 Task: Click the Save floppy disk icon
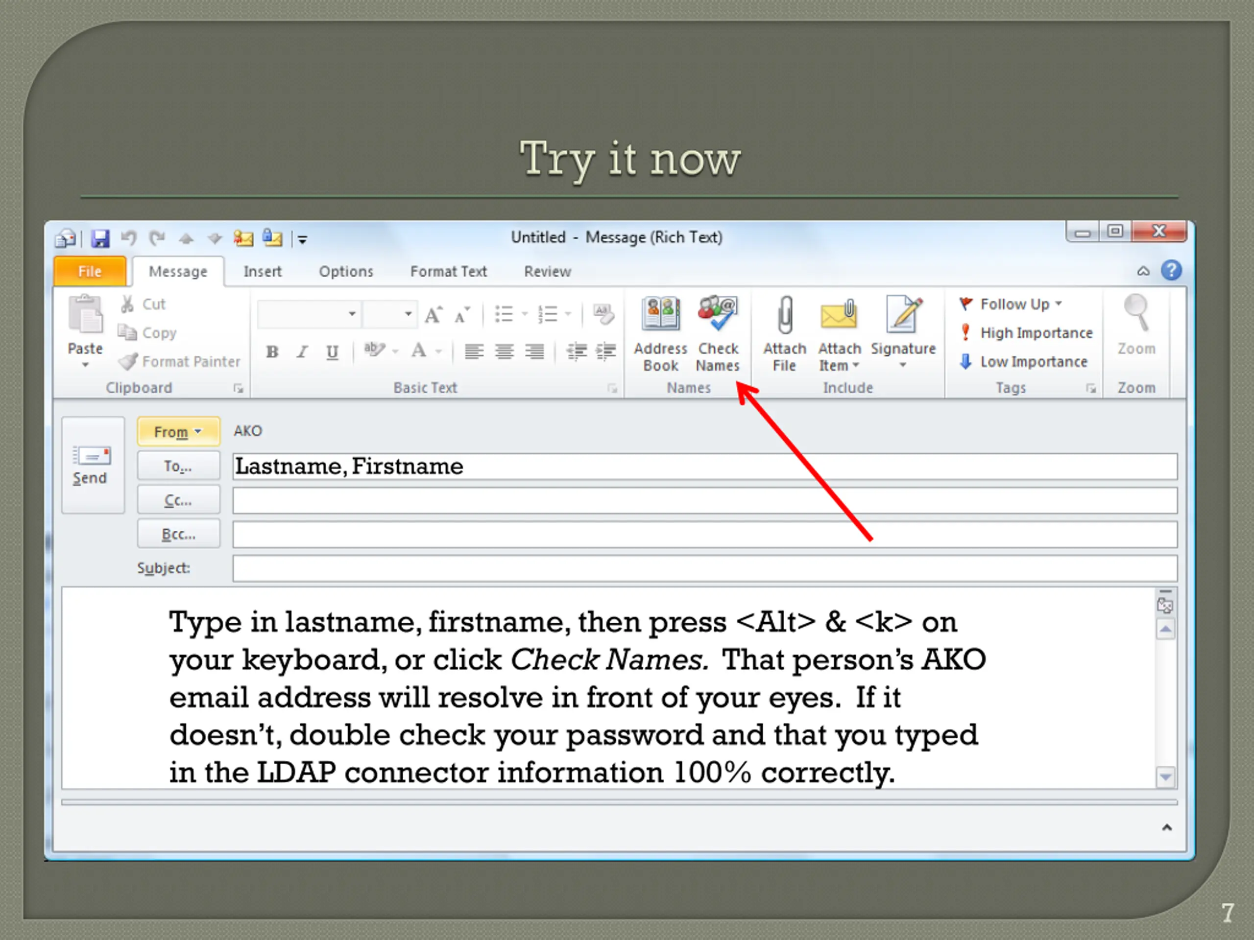(100, 238)
